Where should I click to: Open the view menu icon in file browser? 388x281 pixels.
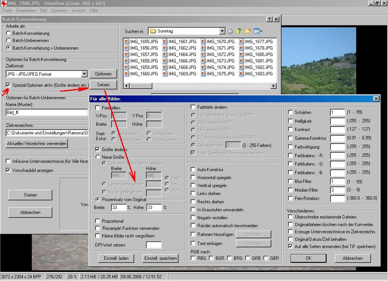click(258, 31)
